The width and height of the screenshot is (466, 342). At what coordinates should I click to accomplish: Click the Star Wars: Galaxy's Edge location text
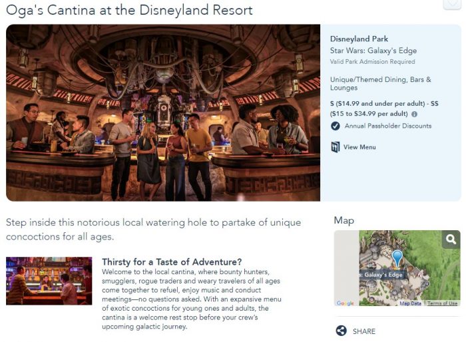373,51
